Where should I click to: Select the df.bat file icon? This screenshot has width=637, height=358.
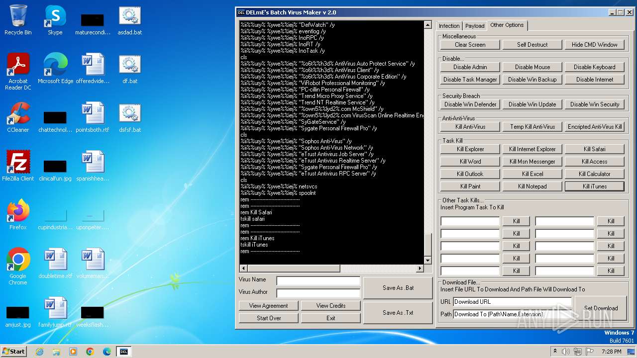click(129, 69)
